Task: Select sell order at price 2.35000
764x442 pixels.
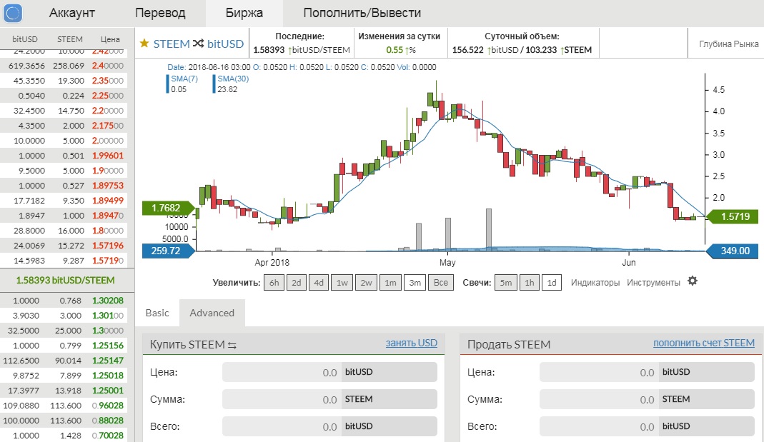Action: coord(64,80)
